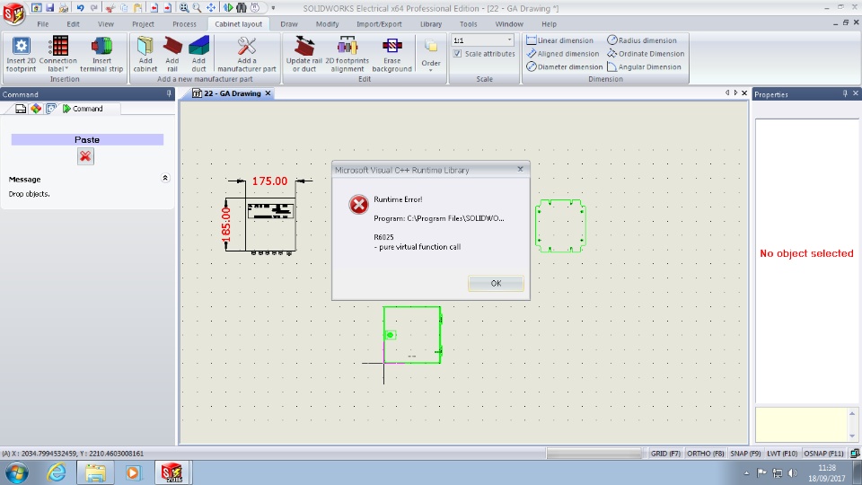Click the red X cancel Paste icon
This screenshot has height=485, width=862.
[x=85, y=156]
